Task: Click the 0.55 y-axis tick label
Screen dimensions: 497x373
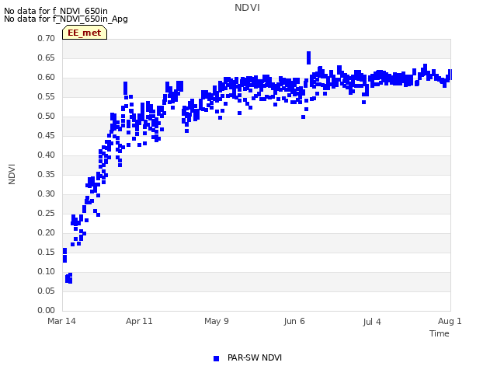Action: (x=46, y=96)
